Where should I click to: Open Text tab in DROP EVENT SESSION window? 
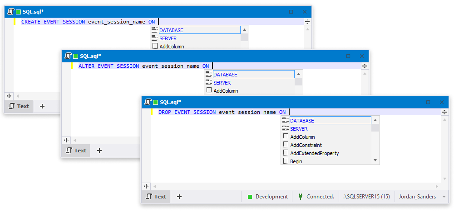[x=156, y=197]
